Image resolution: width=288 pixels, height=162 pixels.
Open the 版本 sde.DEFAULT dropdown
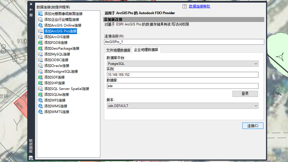click(x=183, y=106)
